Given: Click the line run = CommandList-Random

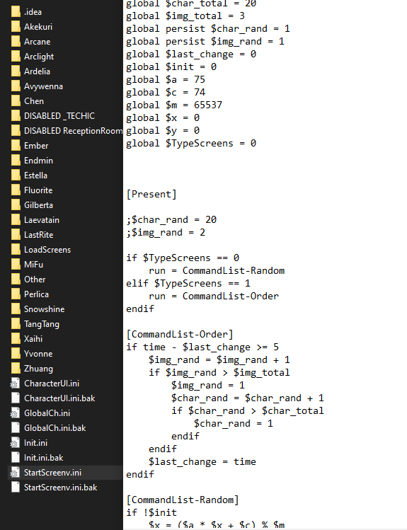Looking at the screenshot, I should click(217, 271).
